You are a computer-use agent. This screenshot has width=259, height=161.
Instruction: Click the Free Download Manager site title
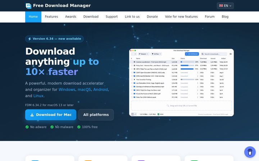(62, 6)
